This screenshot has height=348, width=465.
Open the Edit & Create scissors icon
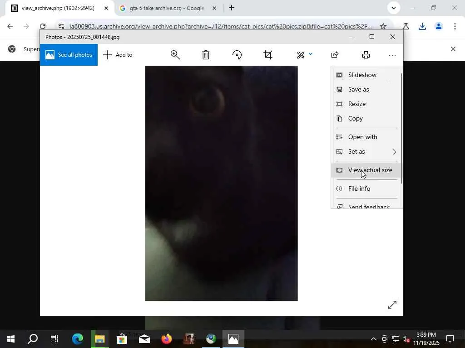[301, 55]
